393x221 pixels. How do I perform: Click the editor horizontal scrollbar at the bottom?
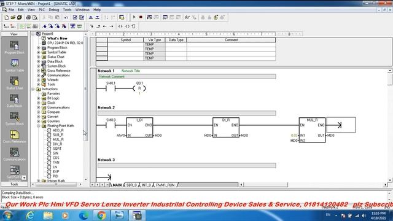coord(266,185)
